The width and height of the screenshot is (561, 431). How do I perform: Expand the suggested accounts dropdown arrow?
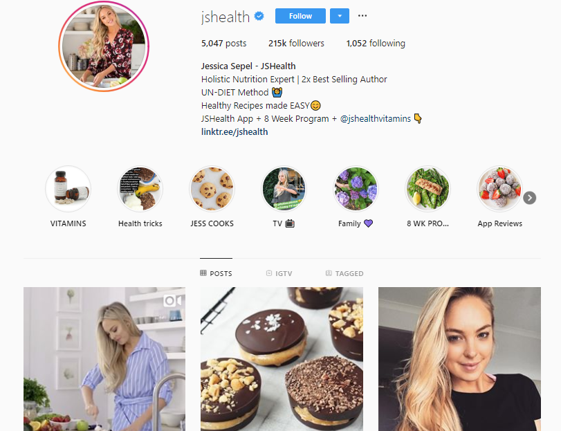coord(340,16)
